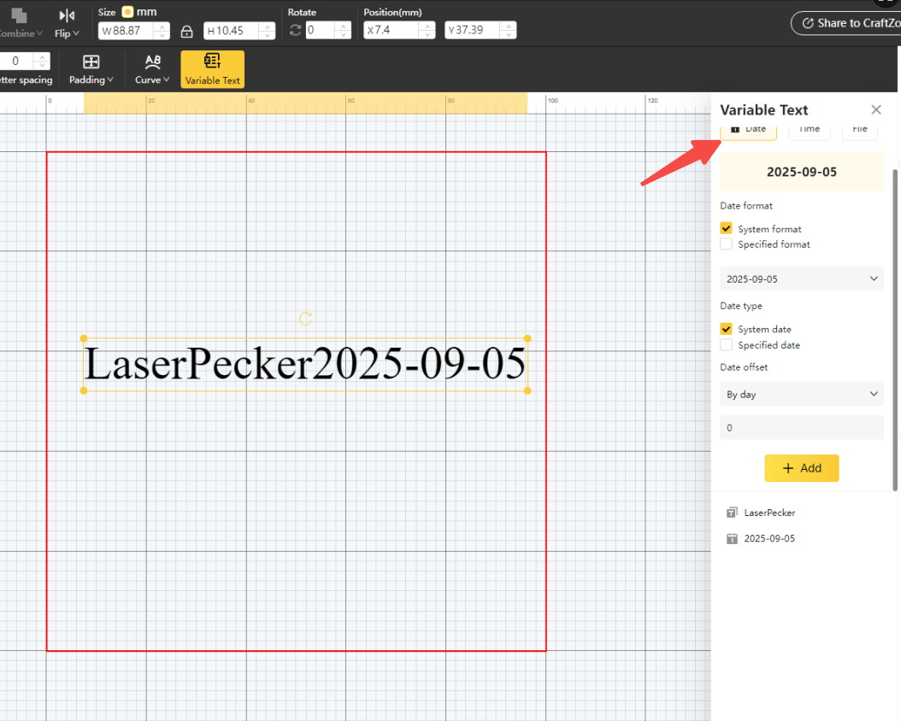Check the Specified date option
901x721 pixels.
click(x=727, y=344)
